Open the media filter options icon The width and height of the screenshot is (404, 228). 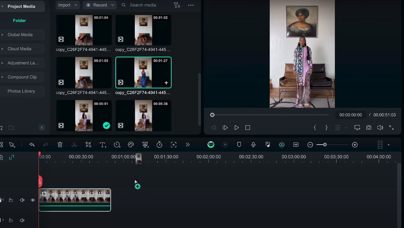pyautogui.click(x=177, y=5)
